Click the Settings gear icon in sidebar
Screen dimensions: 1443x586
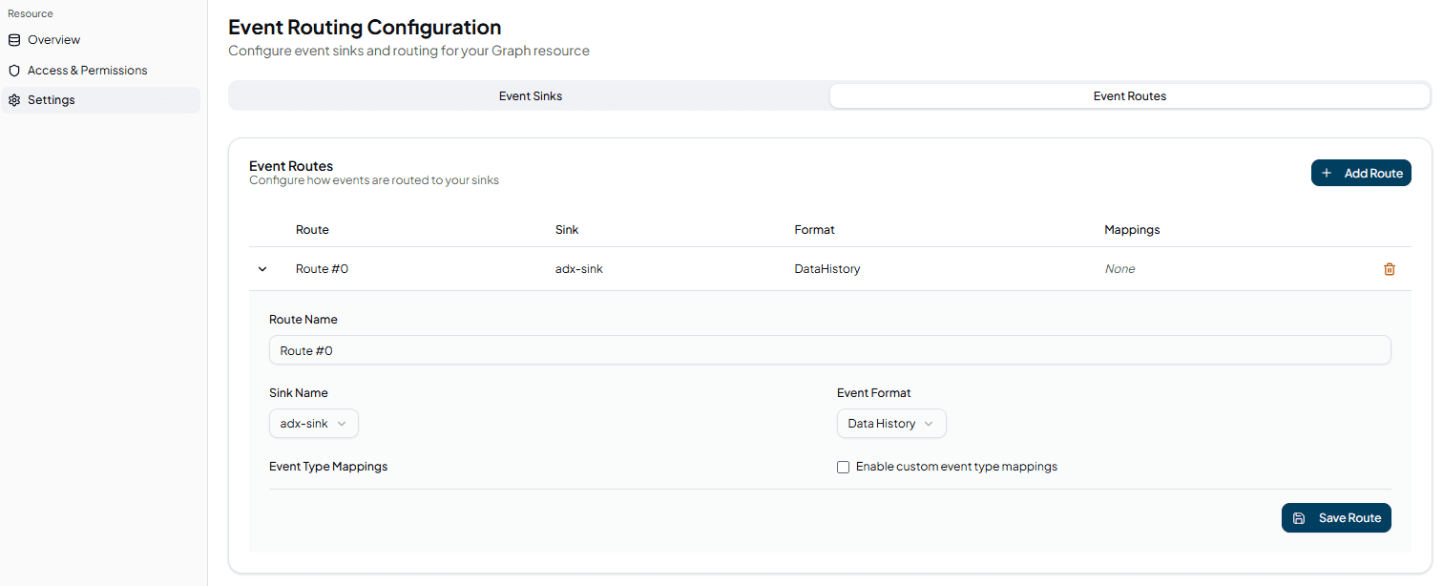point(13,100)
